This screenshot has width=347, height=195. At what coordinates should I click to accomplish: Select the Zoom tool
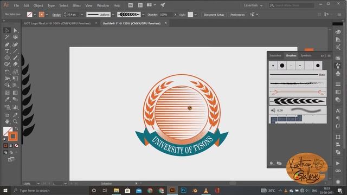pos(15,121)
